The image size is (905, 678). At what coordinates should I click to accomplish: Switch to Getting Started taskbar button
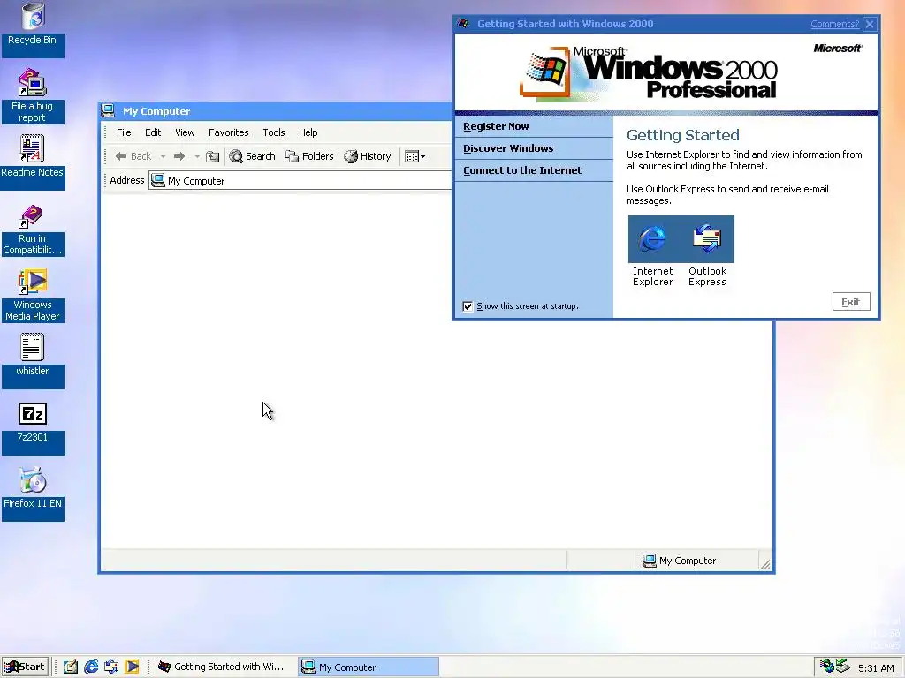point(223,667)
